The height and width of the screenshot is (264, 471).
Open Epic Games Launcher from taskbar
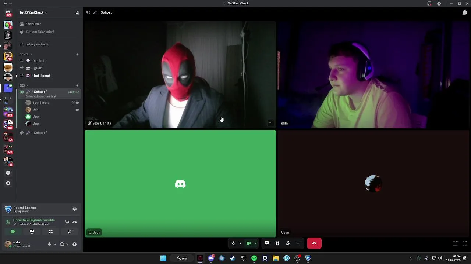click(x=243, y=258)
